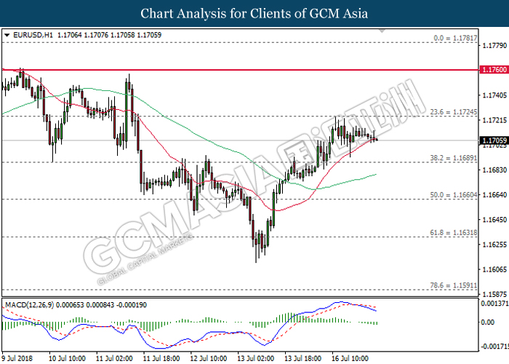
Task: Click the 12 Jul 10:00 time label
Action: click(x=209, y=358)
